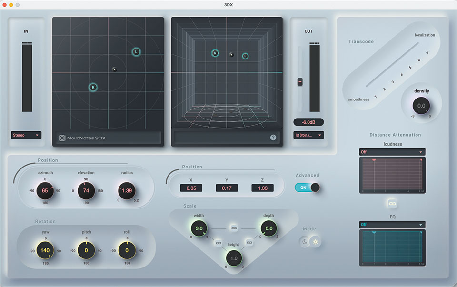Toggle depth-height link icon

(x=249, y=242)
